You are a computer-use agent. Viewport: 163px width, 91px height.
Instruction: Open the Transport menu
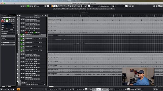point(44,1)
